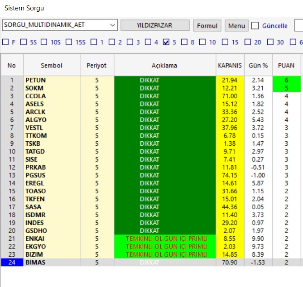303x287 pixels.
Task: Check the 2 period checkbox
Action: [x=112, y=42]
